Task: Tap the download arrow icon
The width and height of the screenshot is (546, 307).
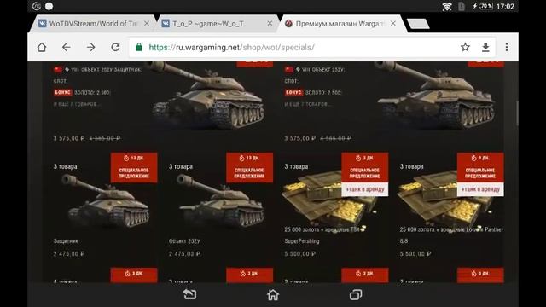Action: [x=485, y=47]
